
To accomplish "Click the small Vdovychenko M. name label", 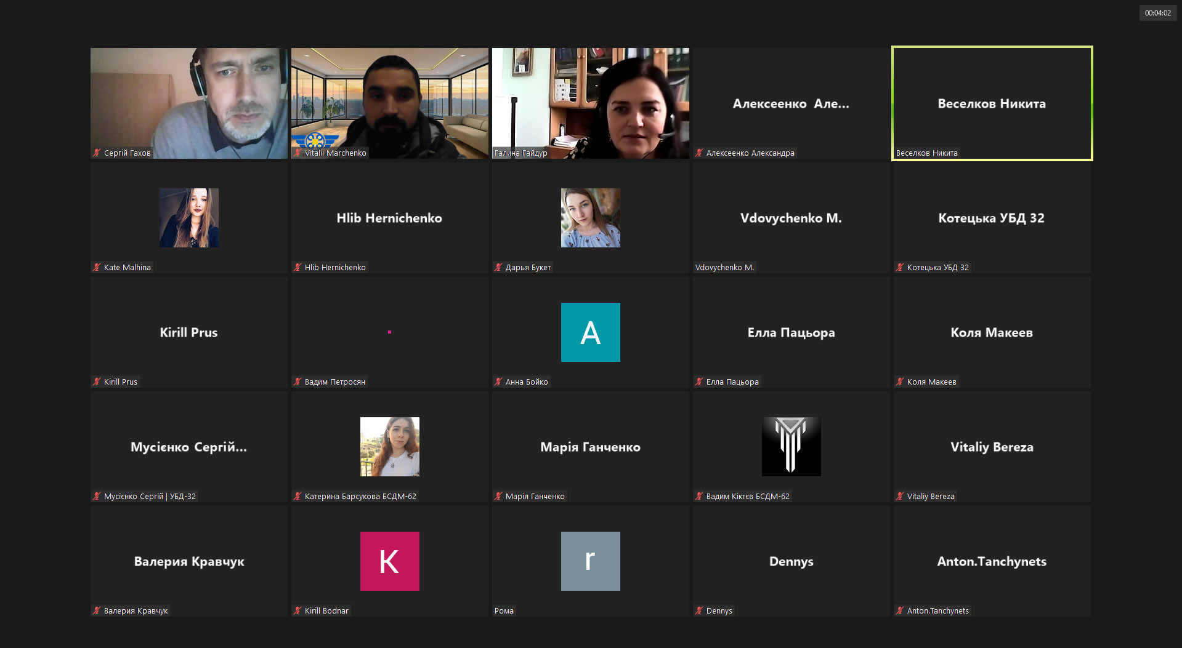I will click(x=724, y=267).
